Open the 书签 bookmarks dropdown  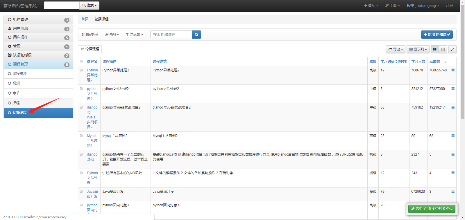point(112,35)
